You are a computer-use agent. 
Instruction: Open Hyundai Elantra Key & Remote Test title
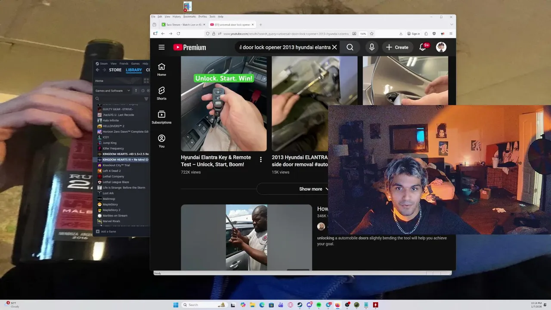[x=216, y=161]
